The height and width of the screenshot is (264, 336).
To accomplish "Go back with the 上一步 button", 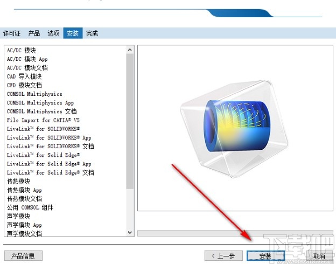I will point(223,255).
